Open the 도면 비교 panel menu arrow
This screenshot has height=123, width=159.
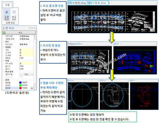pyautogui.click(x=29, y=28)
